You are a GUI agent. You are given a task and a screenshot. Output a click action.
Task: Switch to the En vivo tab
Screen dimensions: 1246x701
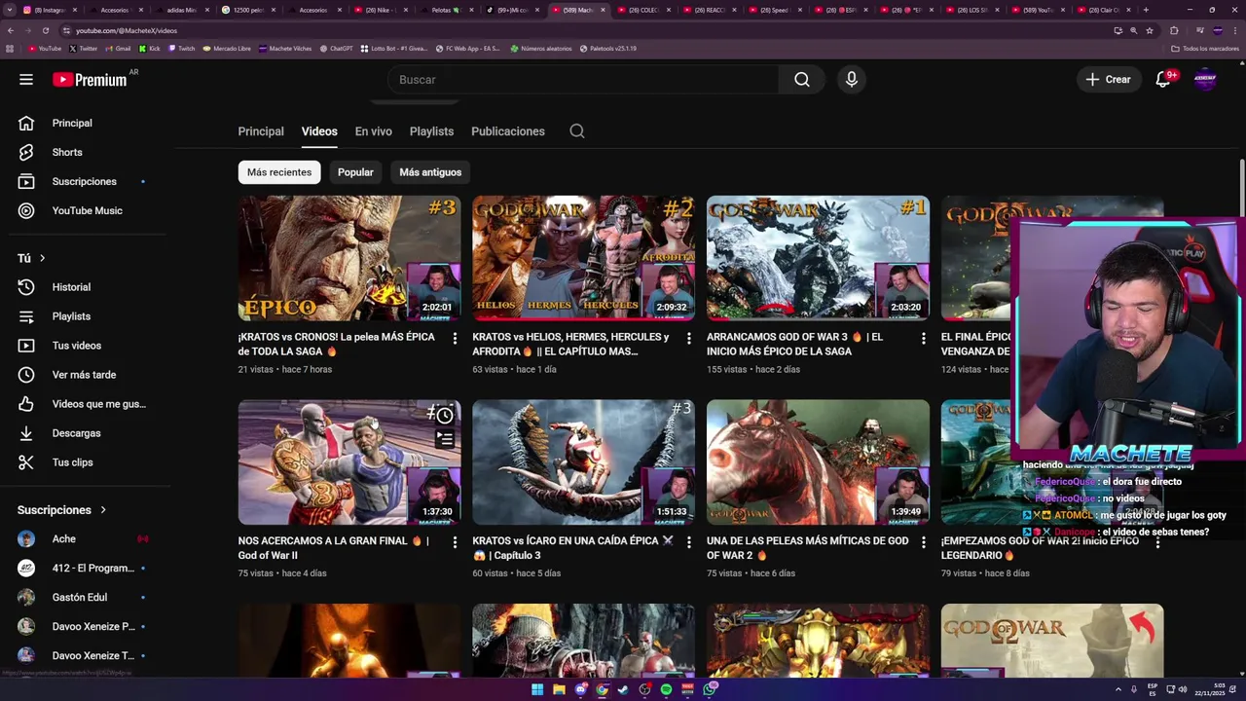click(374, 131)
